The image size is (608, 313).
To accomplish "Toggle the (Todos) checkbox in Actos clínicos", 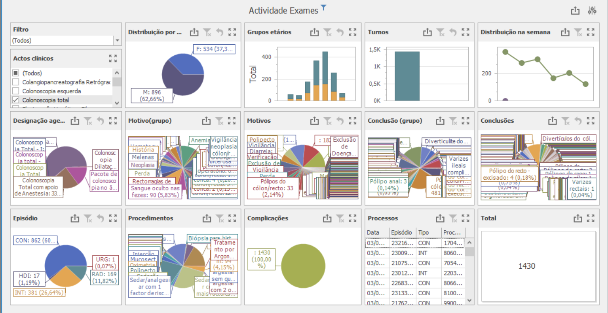I will [16, 73].
